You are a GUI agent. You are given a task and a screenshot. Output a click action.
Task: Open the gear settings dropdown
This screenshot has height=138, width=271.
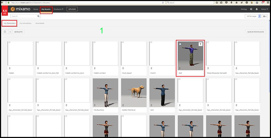pyautogui.click(x=265, y=16)
